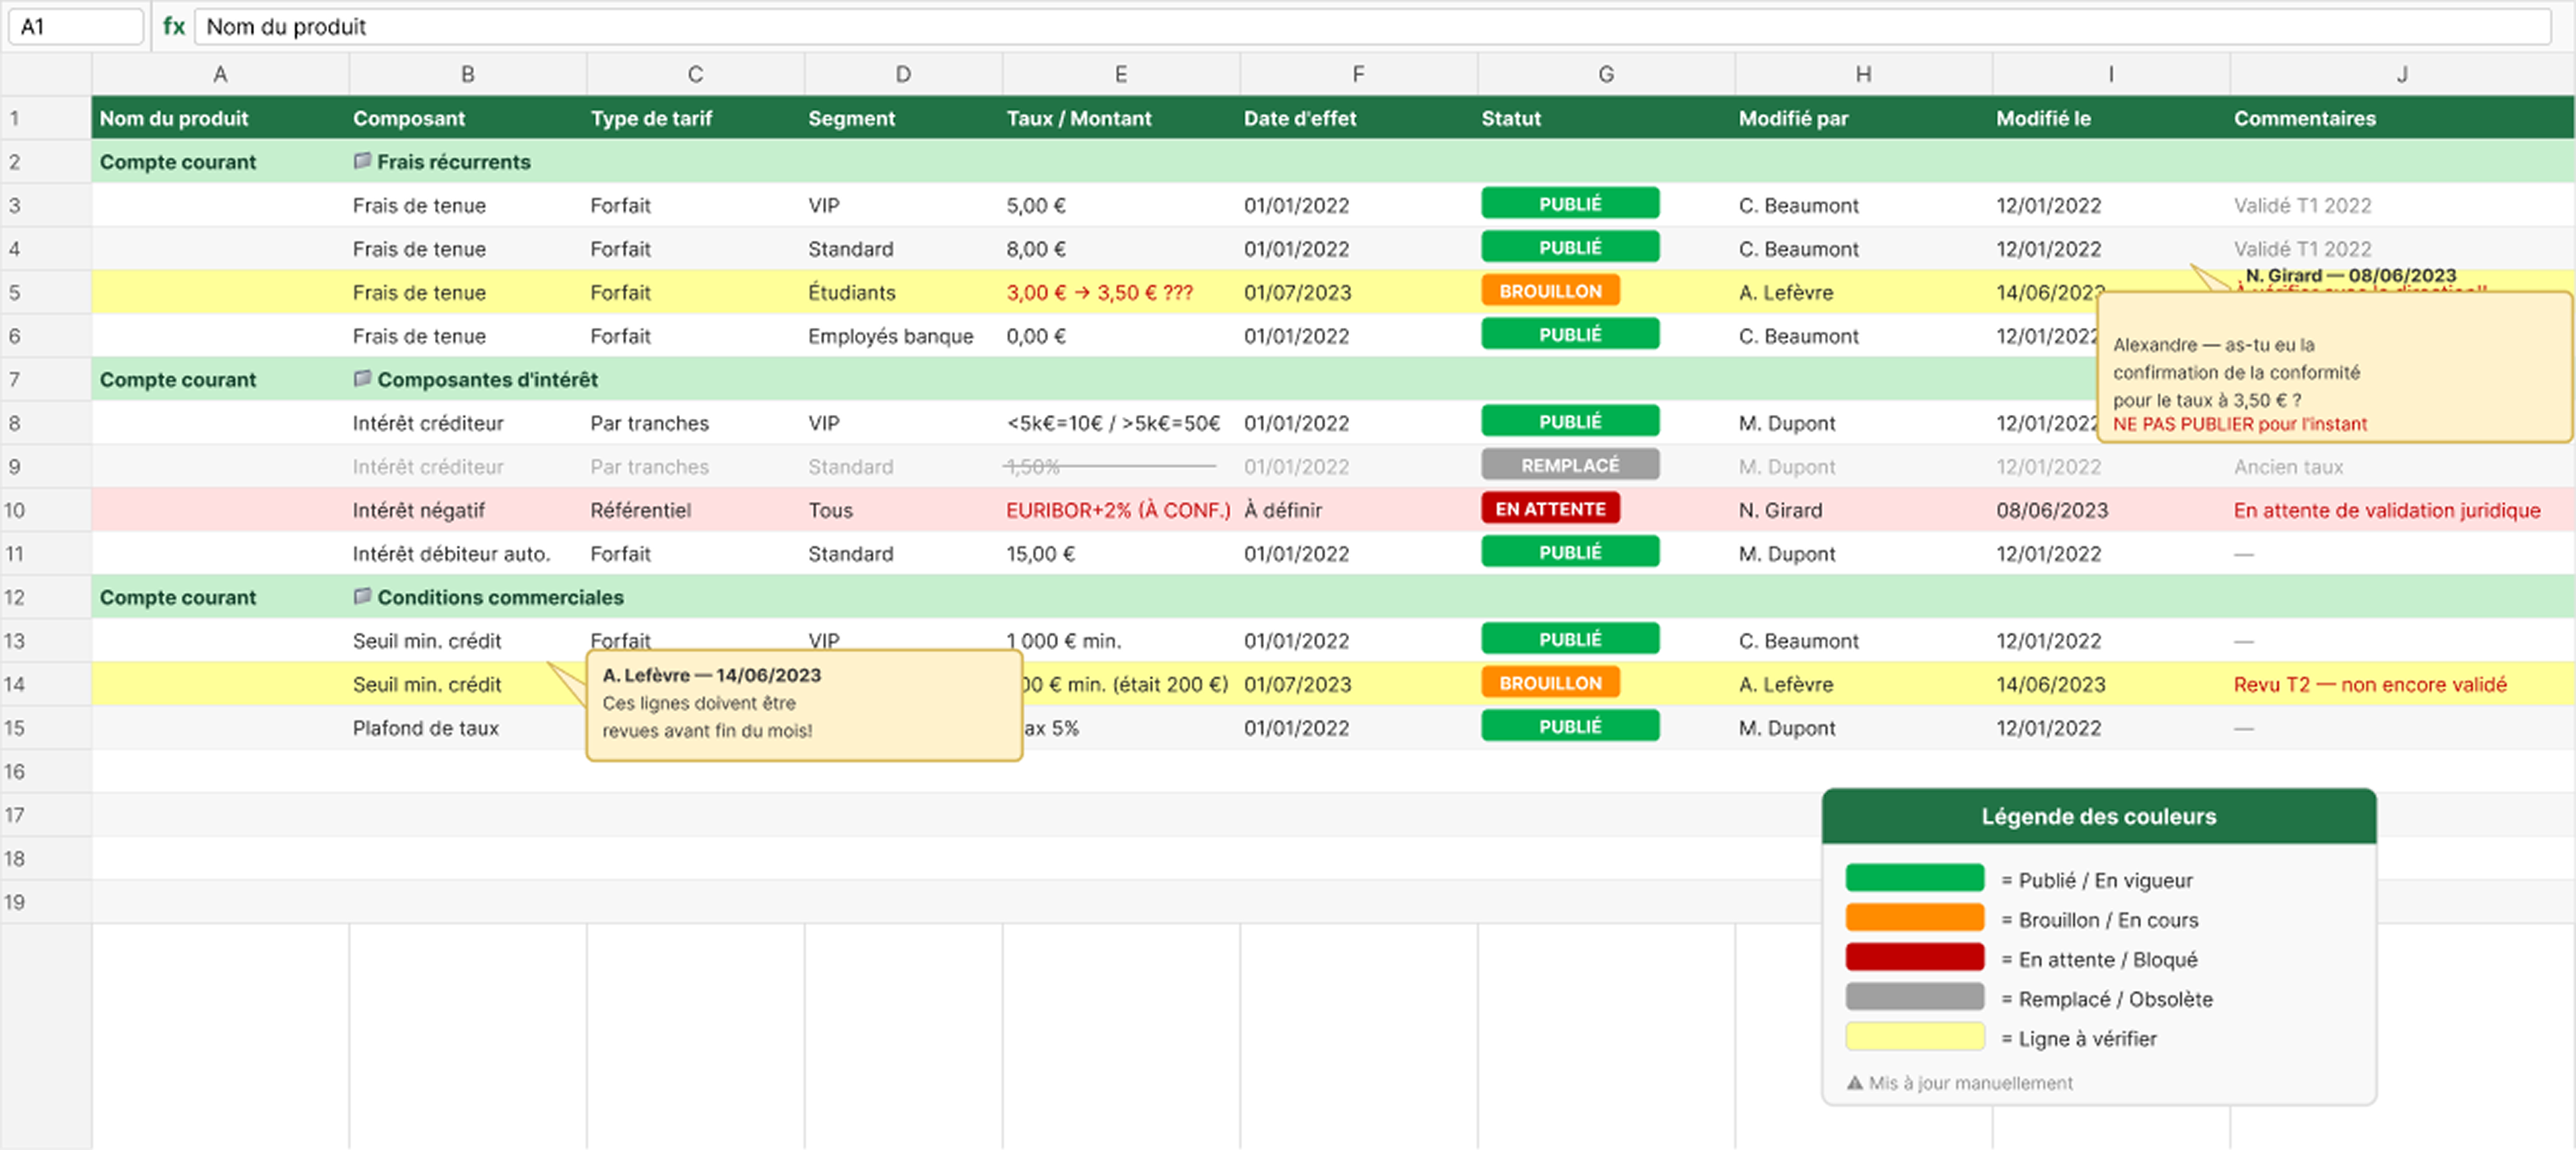
Task: Click green Publié swatch in legend
Action: 1915,878
